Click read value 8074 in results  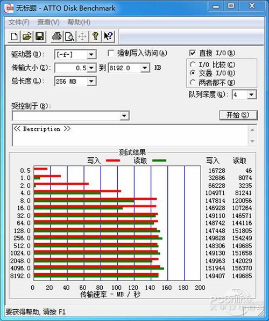(x=245, y=178)
